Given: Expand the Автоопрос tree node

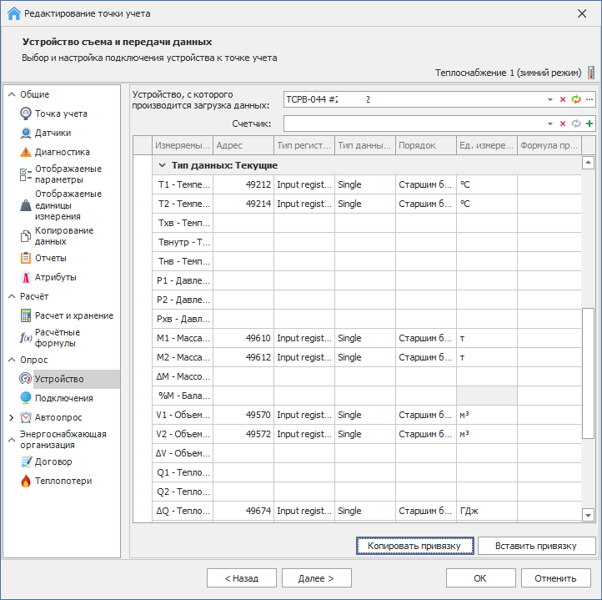Looking at the screenshot, I should 11,417.
